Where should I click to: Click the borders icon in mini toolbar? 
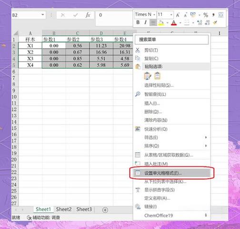click(x=187, y=23)
